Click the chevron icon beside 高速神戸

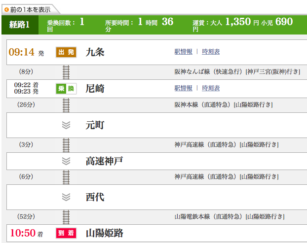pyautogui.click(x=66, y=161)
